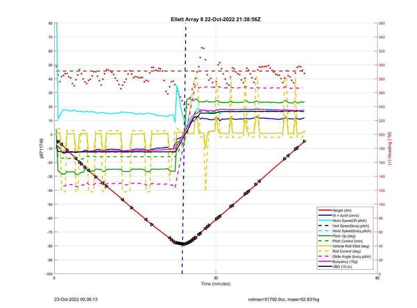
Task: Click the solid green sample beside Pitch Up
Action: click(x=325, y=236)
